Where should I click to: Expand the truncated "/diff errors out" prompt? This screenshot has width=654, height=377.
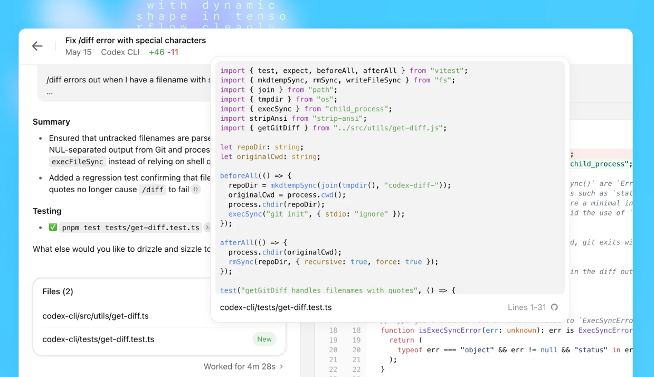pyautogui.click(x=50, y=91)
